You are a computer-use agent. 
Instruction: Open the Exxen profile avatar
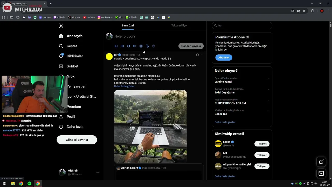(x=218, y=144)
